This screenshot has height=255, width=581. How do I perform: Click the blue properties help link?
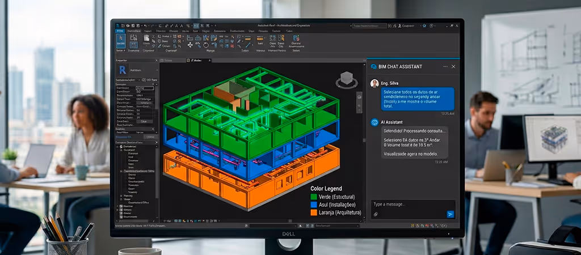pyautogui.click(x=123, y=137)
